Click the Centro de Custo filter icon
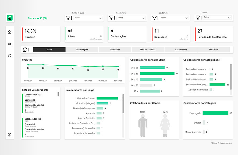The image size is (238, 155). [68, 18]
